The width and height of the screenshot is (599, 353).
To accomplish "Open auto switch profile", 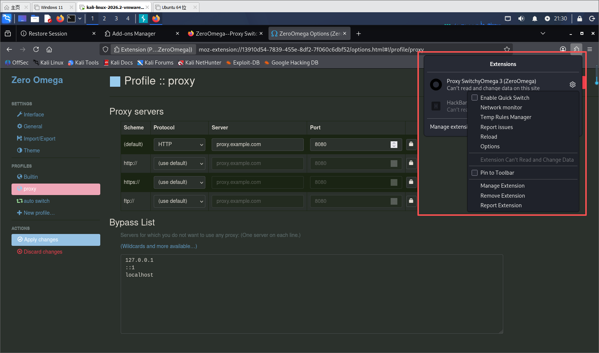I will pyautogui.click(x=33, y=201).
